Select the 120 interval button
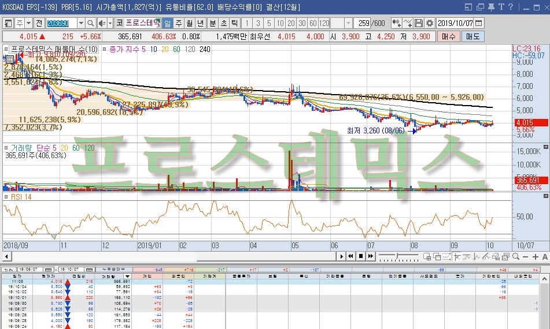Viewport: 550px width, 329px height. [x=324, y=24]
